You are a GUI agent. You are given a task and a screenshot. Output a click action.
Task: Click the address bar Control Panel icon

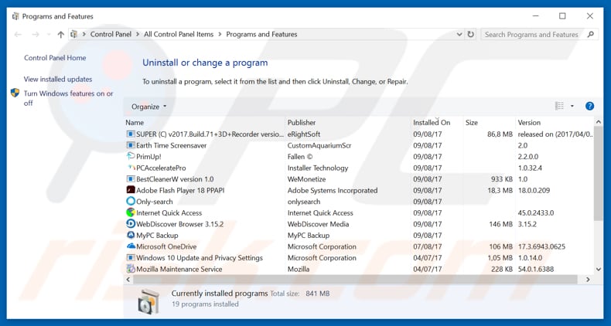(73, 34)
